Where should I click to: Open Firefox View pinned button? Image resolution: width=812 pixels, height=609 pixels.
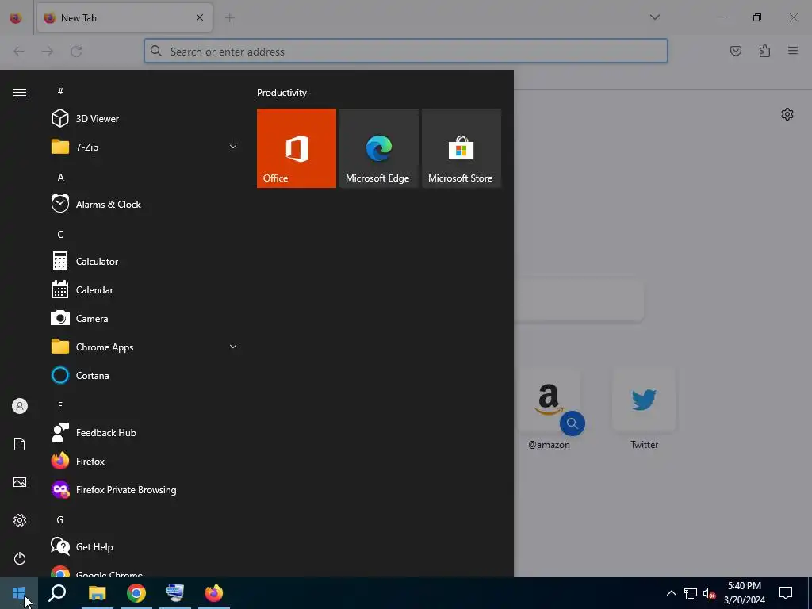point(16,17)
